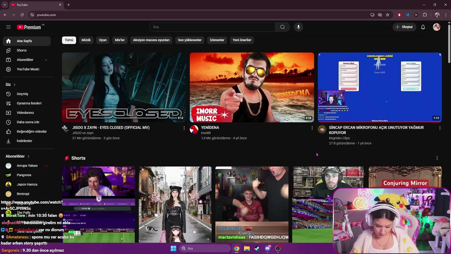Image resolution: width=451 pixels, height=254 pixels.
Task: Open the YENİDENA video title
Action: pos(210,128)
